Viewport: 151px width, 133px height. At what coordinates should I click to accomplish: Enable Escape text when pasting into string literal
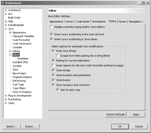click(58, 56)
